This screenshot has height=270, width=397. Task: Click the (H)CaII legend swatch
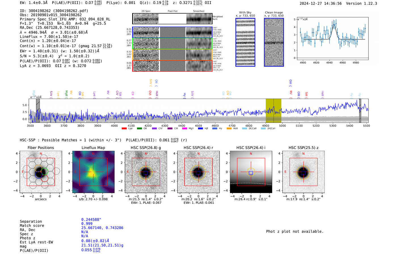tap(263, 129)
